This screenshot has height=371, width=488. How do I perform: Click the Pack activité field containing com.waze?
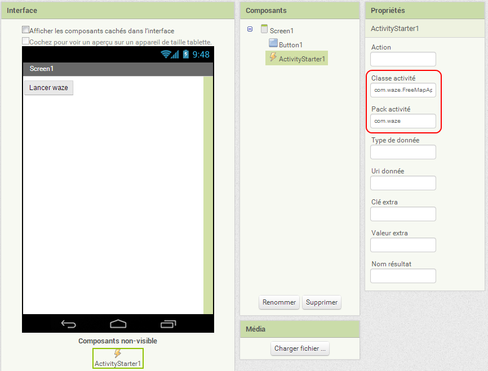coord(403,121)
